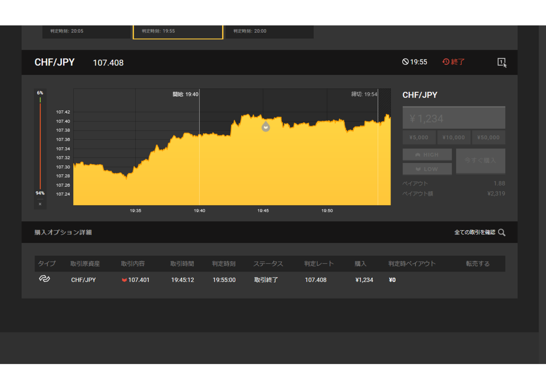Click the 取引原資産 column header

(85, 264)
